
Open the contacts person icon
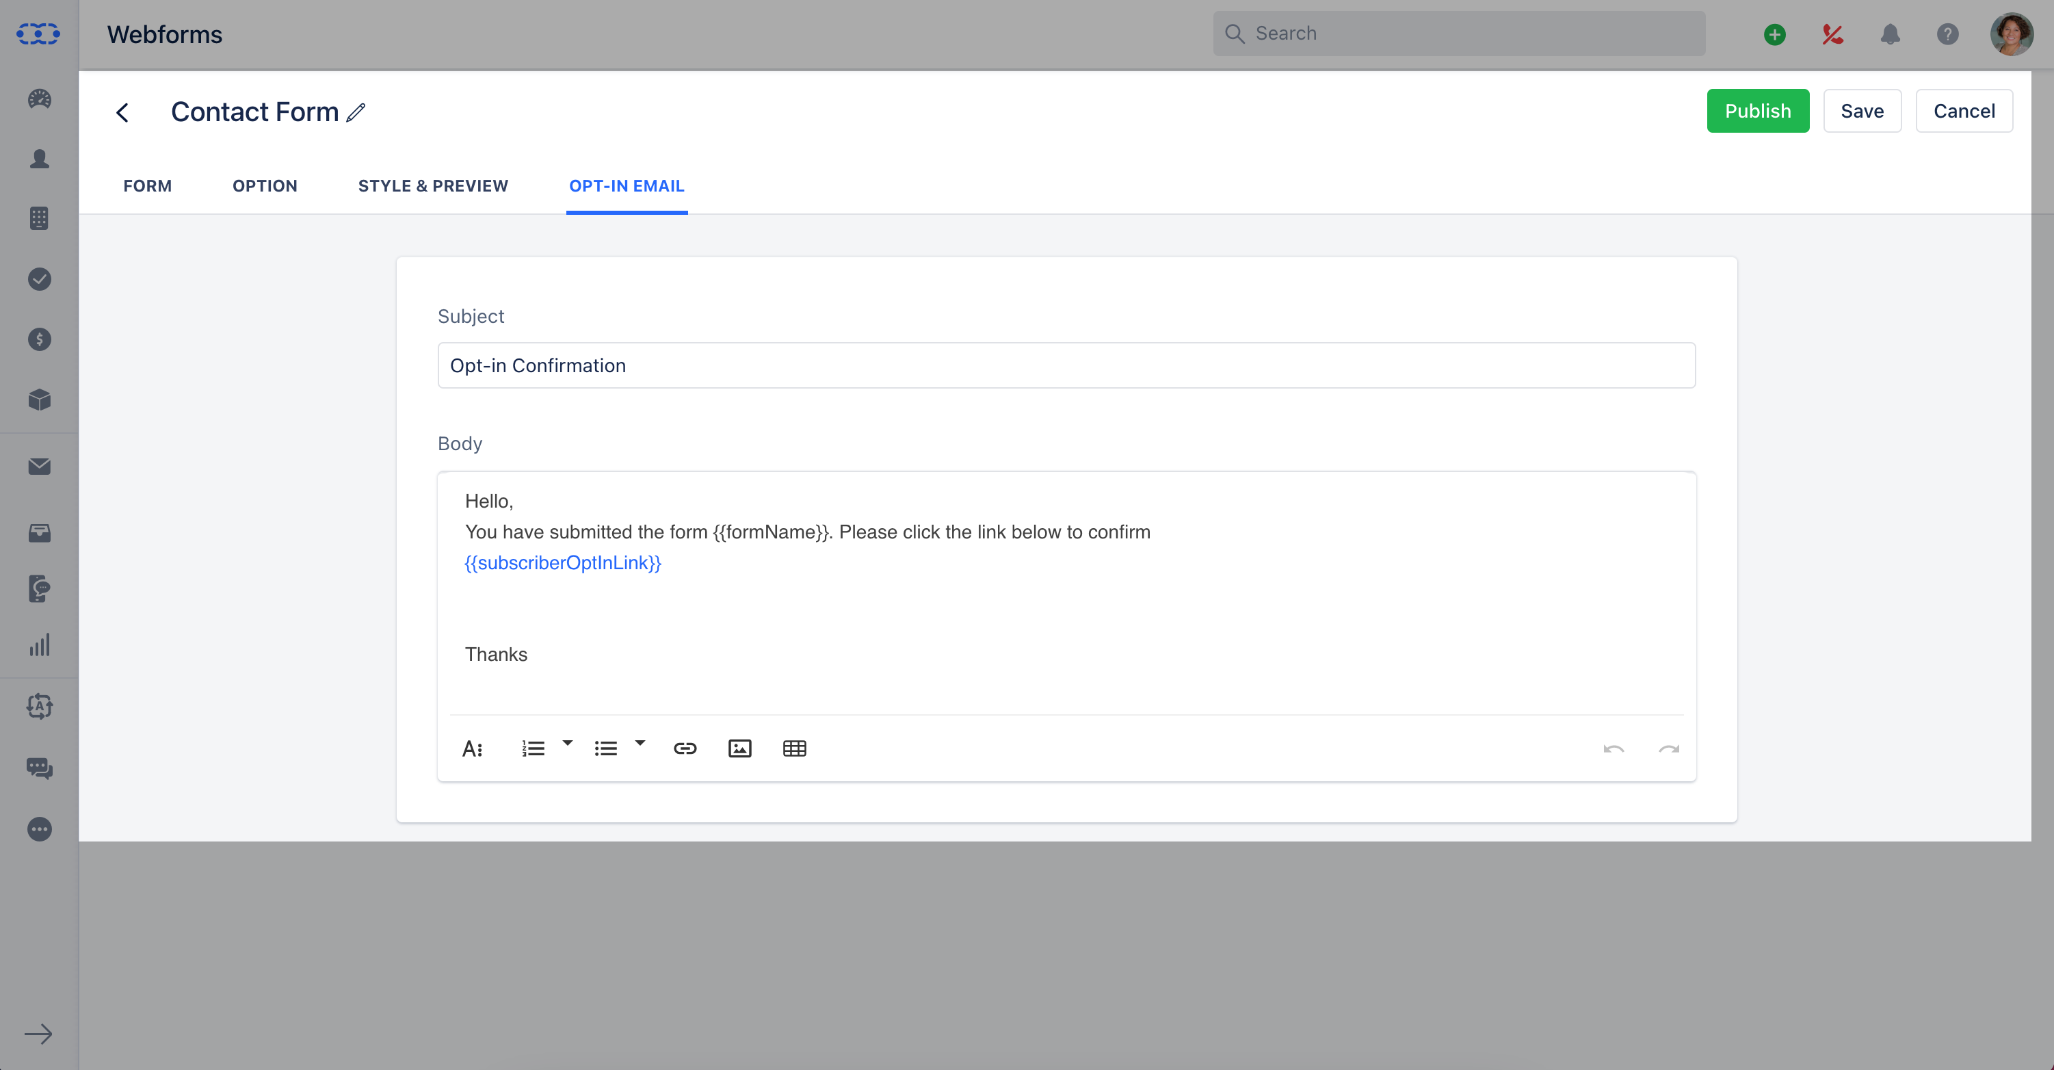(39, 159)
